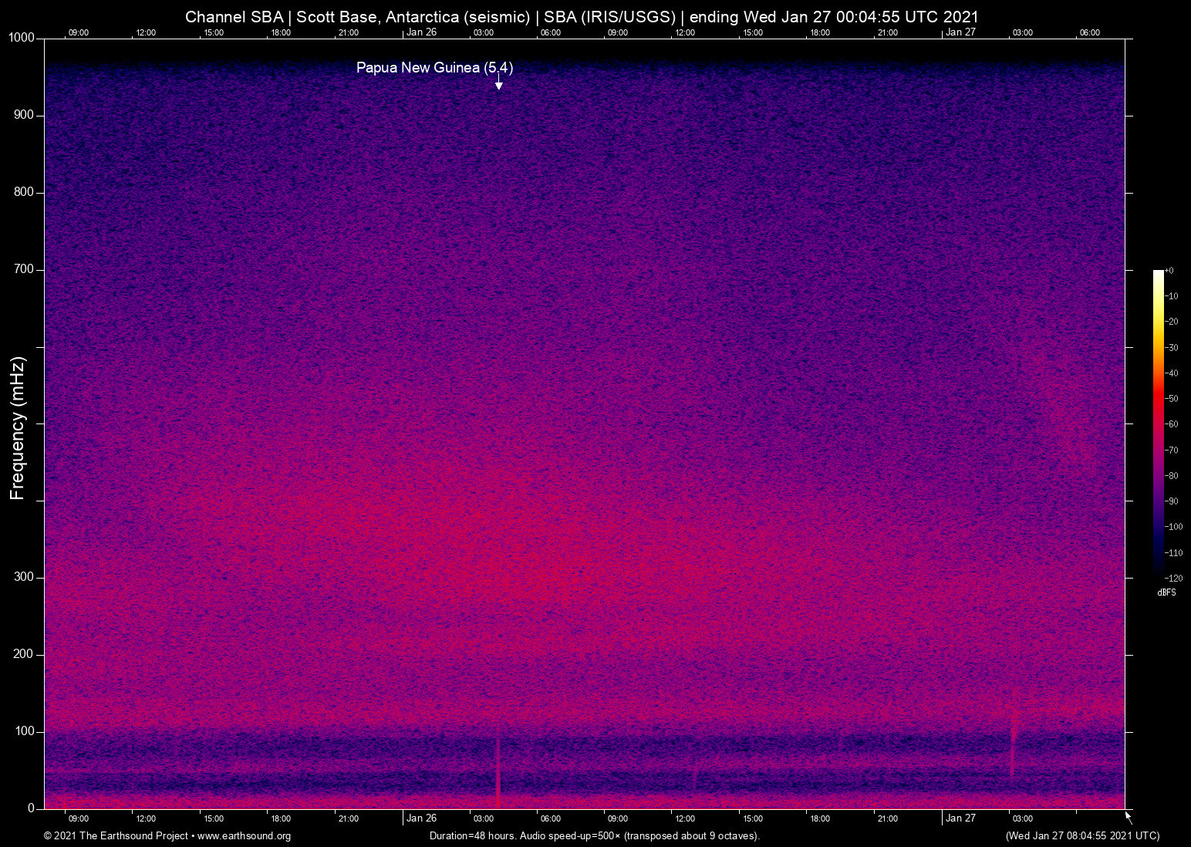Click the 09:00 label on the top time axis
The image size is (1191, 847).
tap(79, 32)
